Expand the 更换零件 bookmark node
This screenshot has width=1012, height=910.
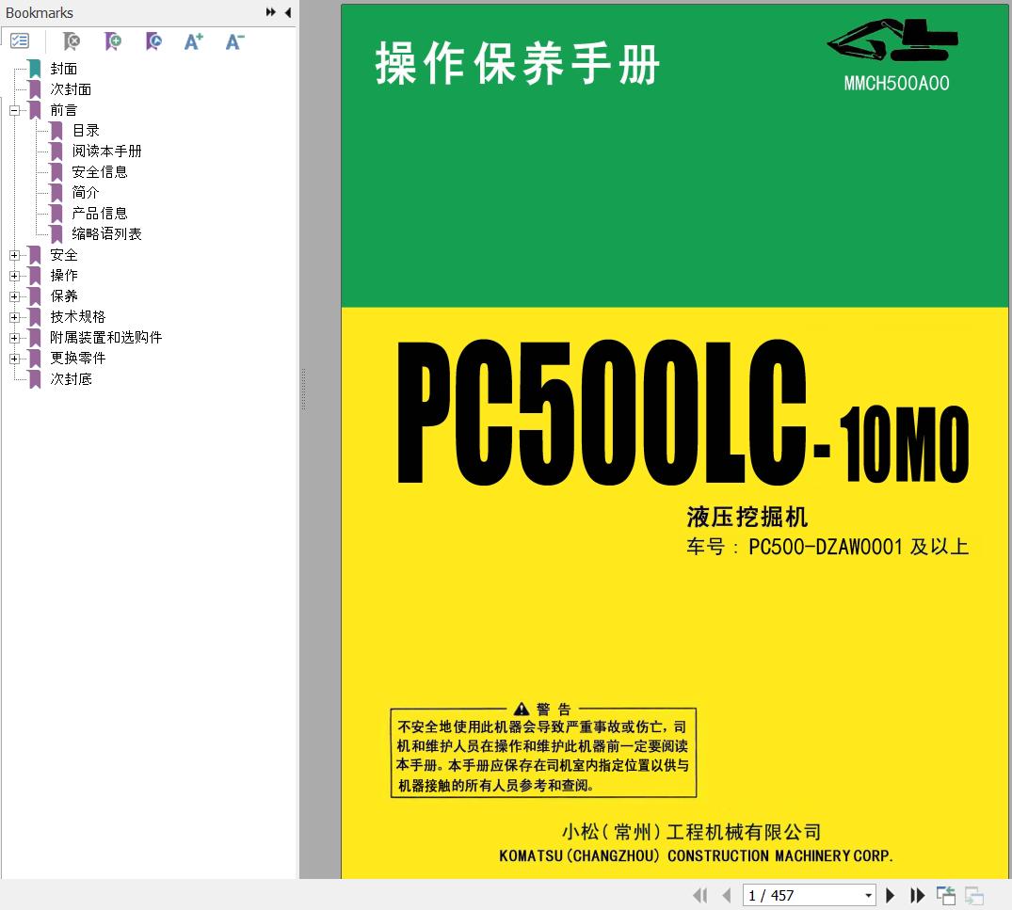click(14, 359)
